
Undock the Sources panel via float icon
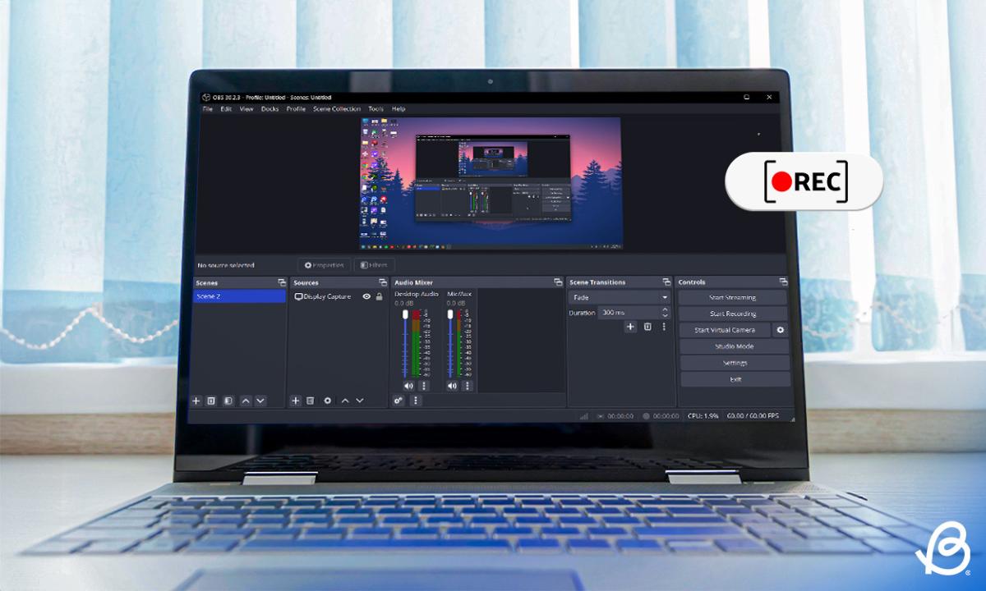click(382, 282)
